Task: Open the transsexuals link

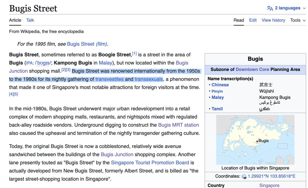Action: (x=149, y=79)
